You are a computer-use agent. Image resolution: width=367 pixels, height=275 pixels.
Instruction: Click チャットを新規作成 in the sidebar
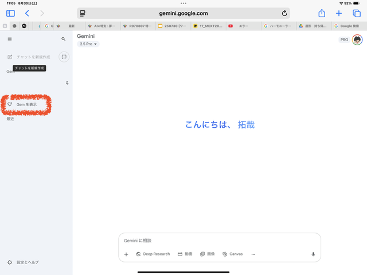tap(29, 57)
